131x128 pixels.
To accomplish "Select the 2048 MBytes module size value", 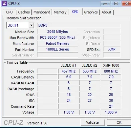I will [57, 32].
